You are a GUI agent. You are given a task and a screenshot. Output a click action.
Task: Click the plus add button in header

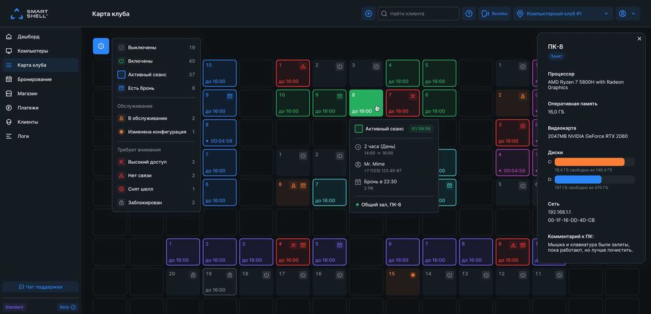[x=368, y=14]
